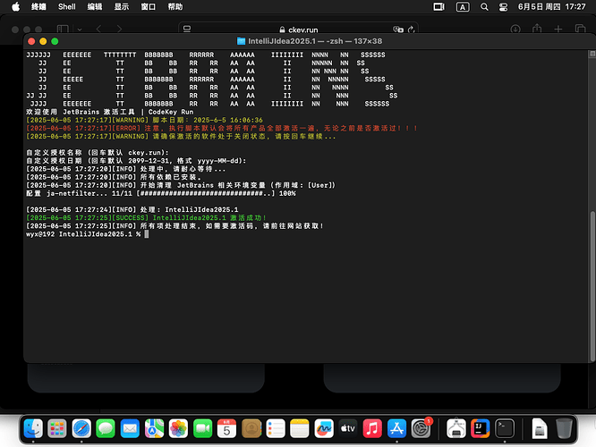Image resolution: width=596 pixels, height=447 pixels.
Task: Open the IntelliJ IDEA Dock icon
Action: pos(481,429)
